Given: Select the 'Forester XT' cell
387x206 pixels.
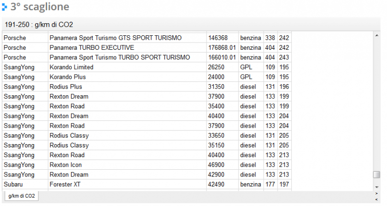Looking at the screenshot, I should [x=127, y=185].
